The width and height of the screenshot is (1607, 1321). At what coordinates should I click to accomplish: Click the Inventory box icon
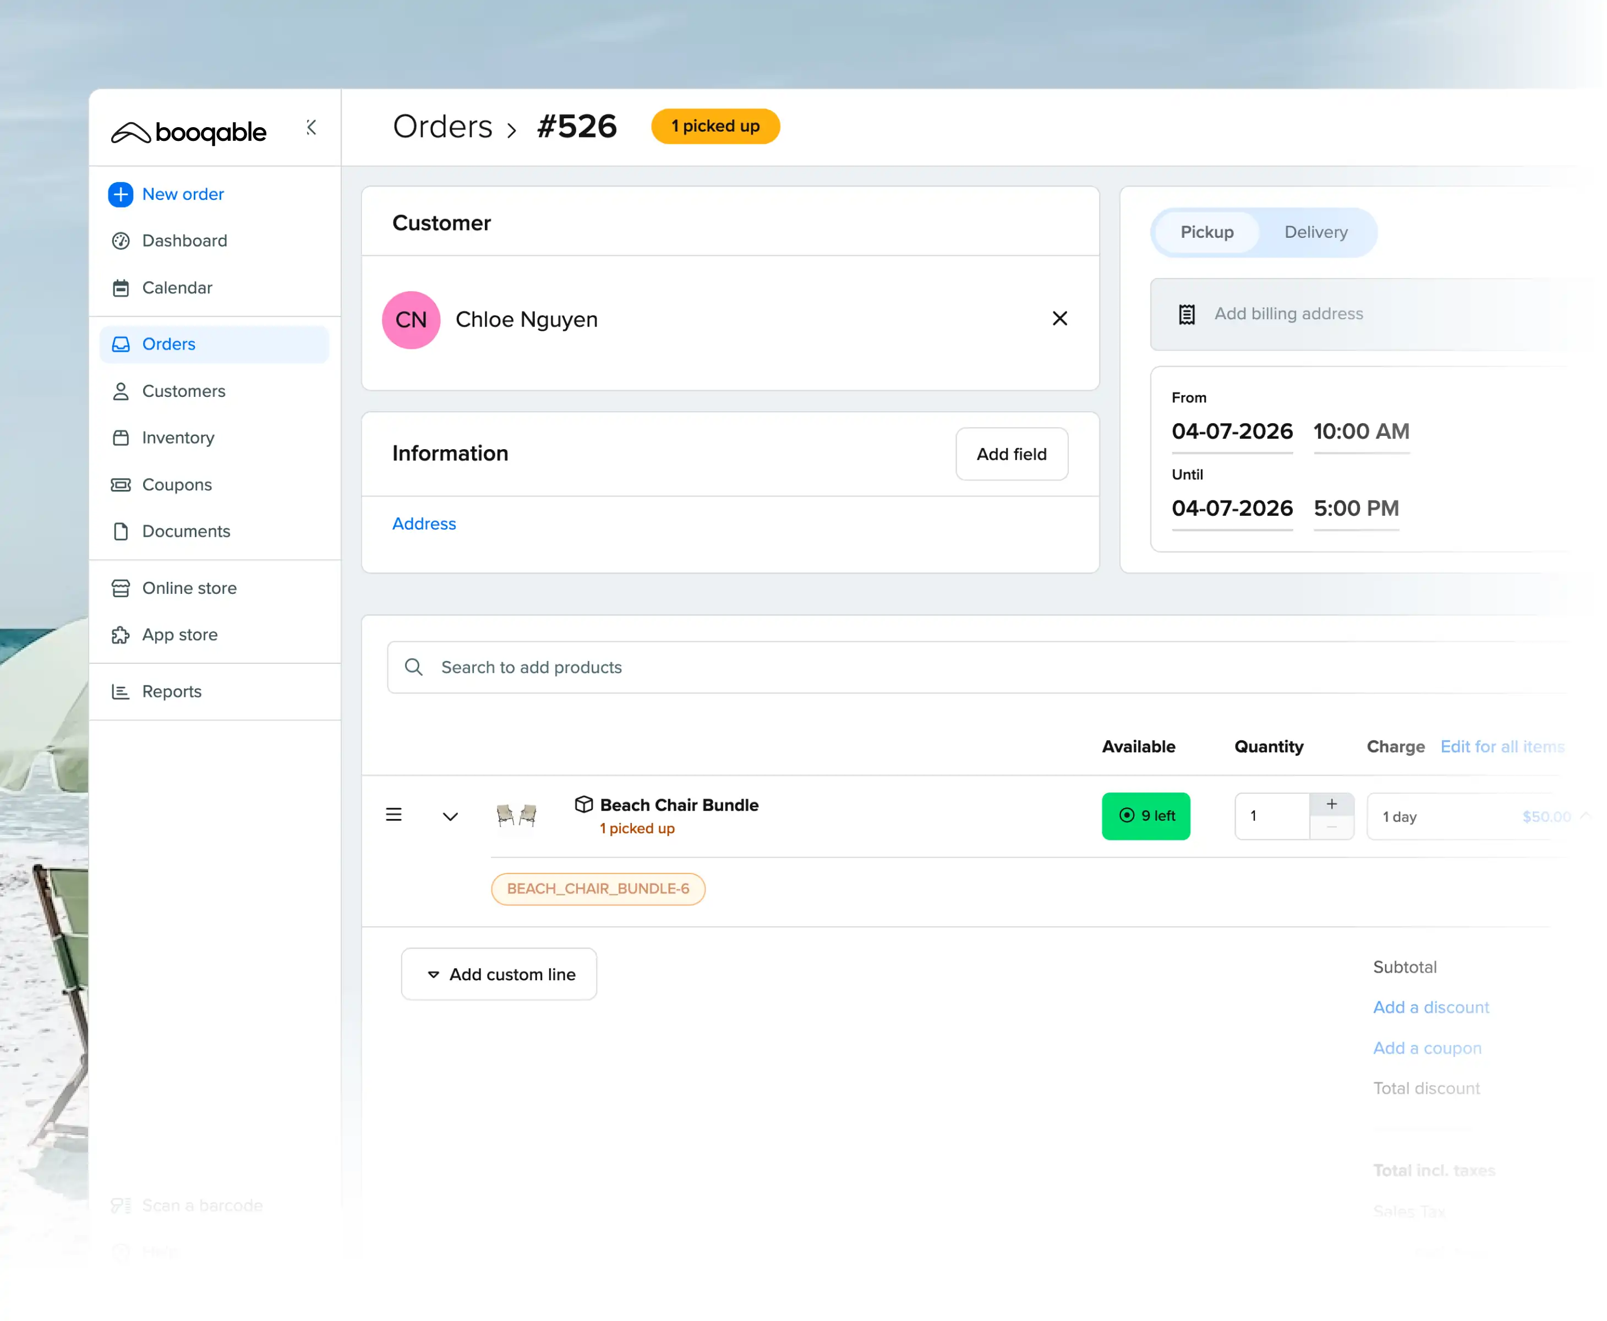[x=120, y=438]
